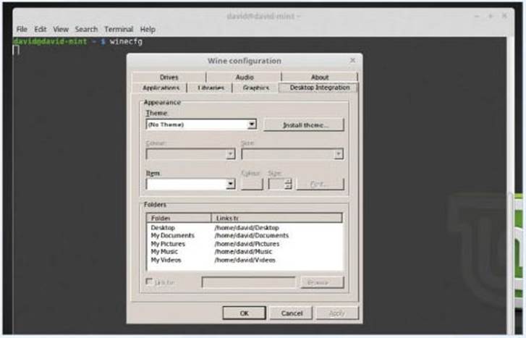Open the Search menu in the terminal

(86, 29)
